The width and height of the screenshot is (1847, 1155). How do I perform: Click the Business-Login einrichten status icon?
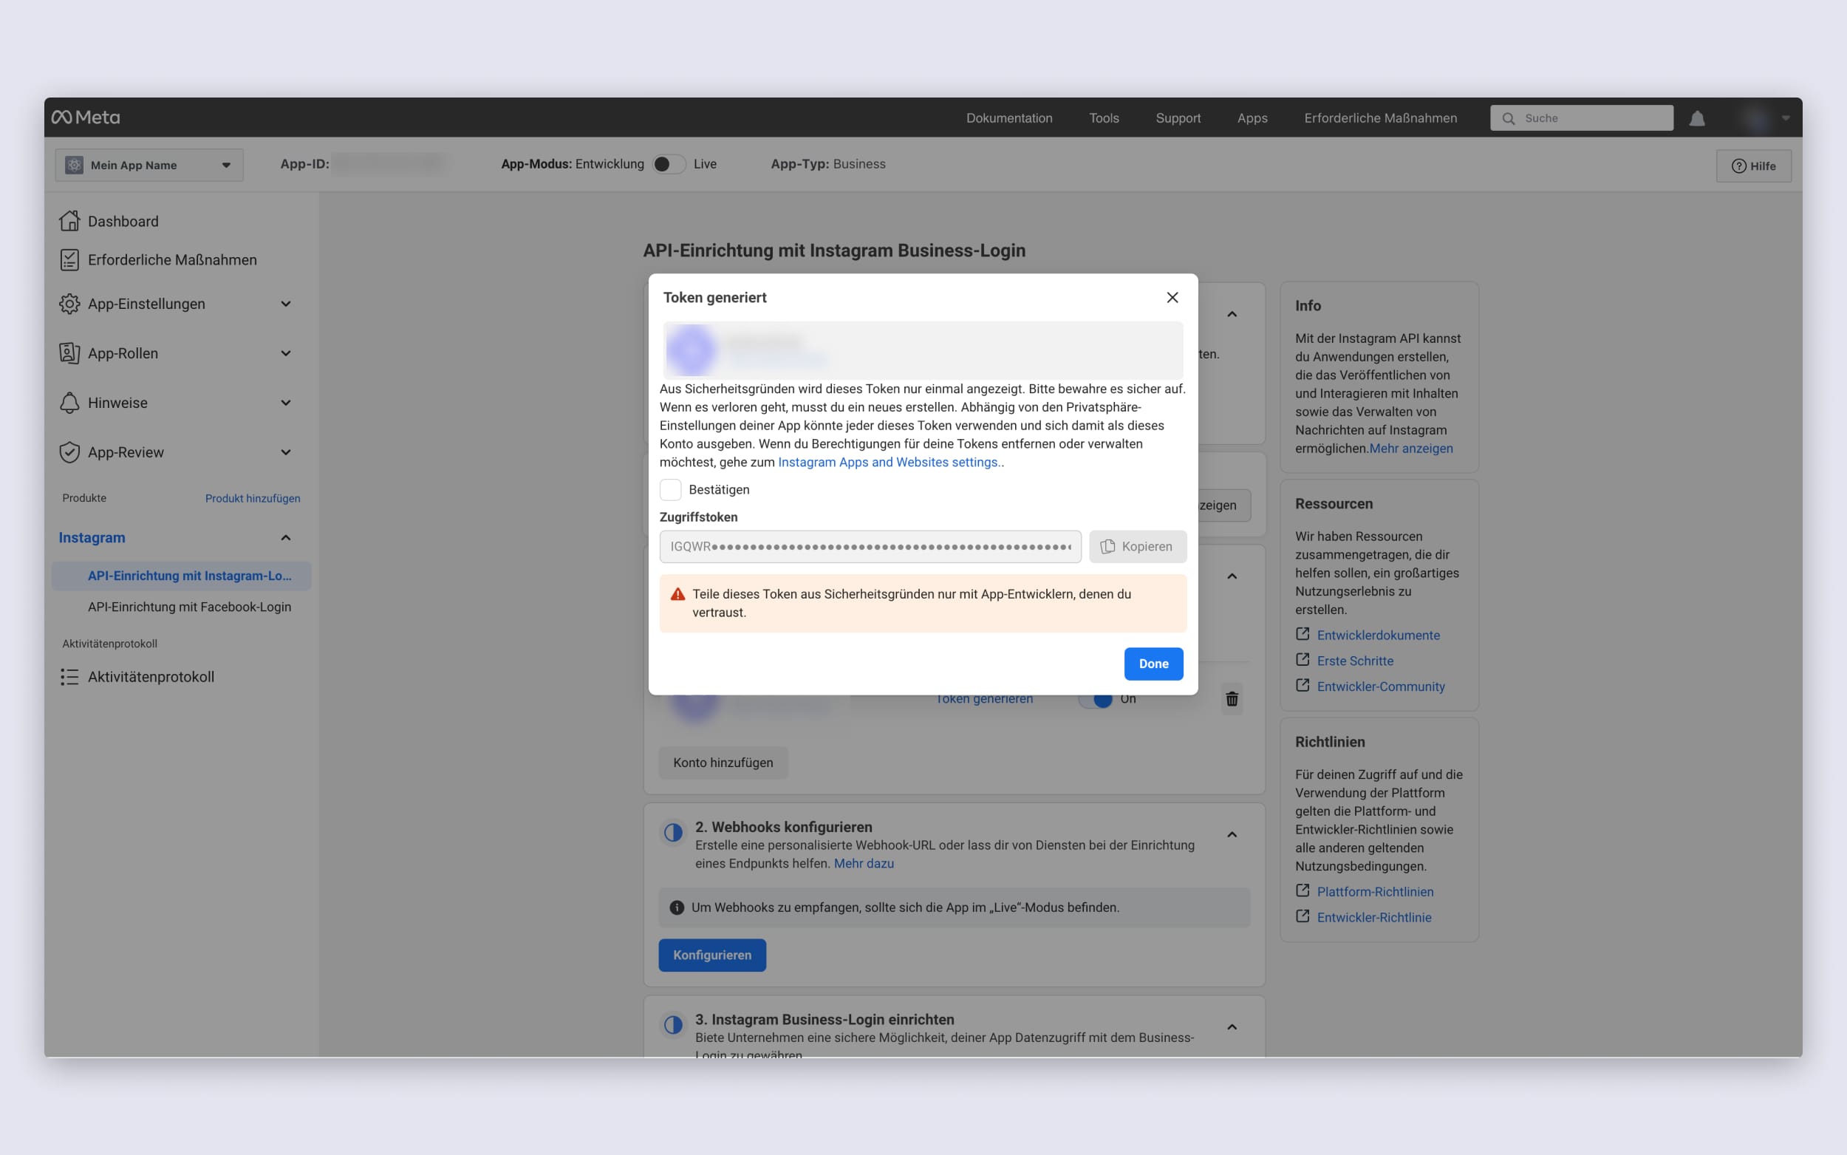pyautogui.click(x=673, y=1025)
